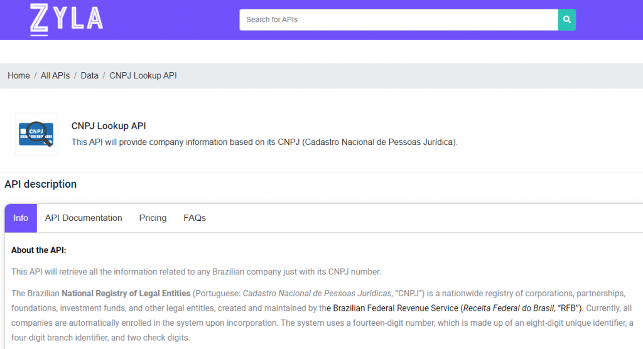
Task: Go to Home via breadcrumb
Action: pyautogui.click(x=18, y=75)
